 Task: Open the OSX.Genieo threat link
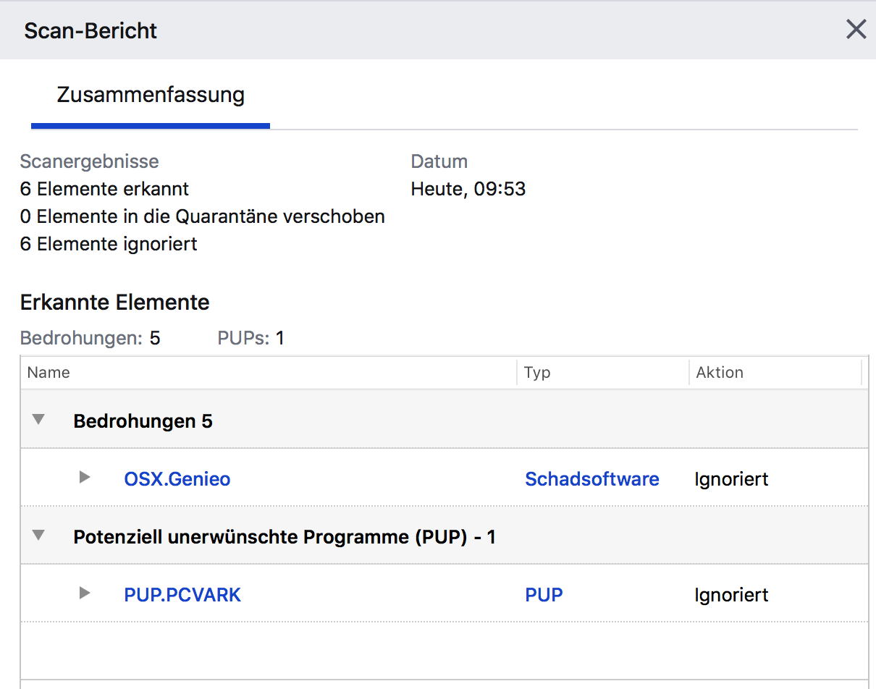pyautogui.click(x=177, y=478)
